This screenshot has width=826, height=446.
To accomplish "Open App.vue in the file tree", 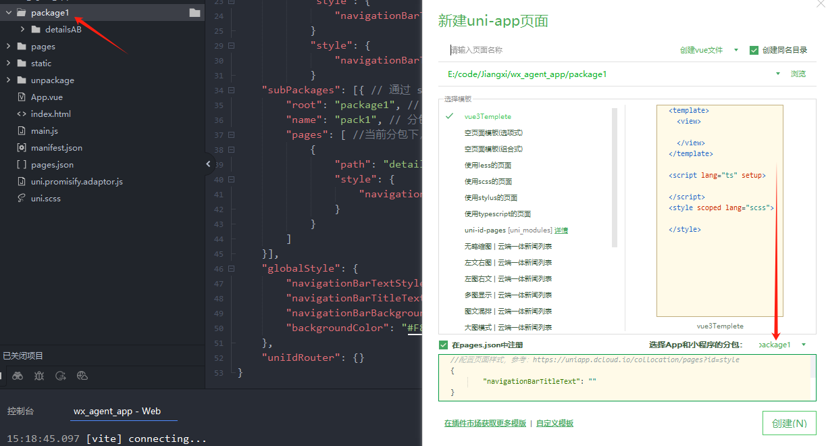I will click(x=47, y=97).
